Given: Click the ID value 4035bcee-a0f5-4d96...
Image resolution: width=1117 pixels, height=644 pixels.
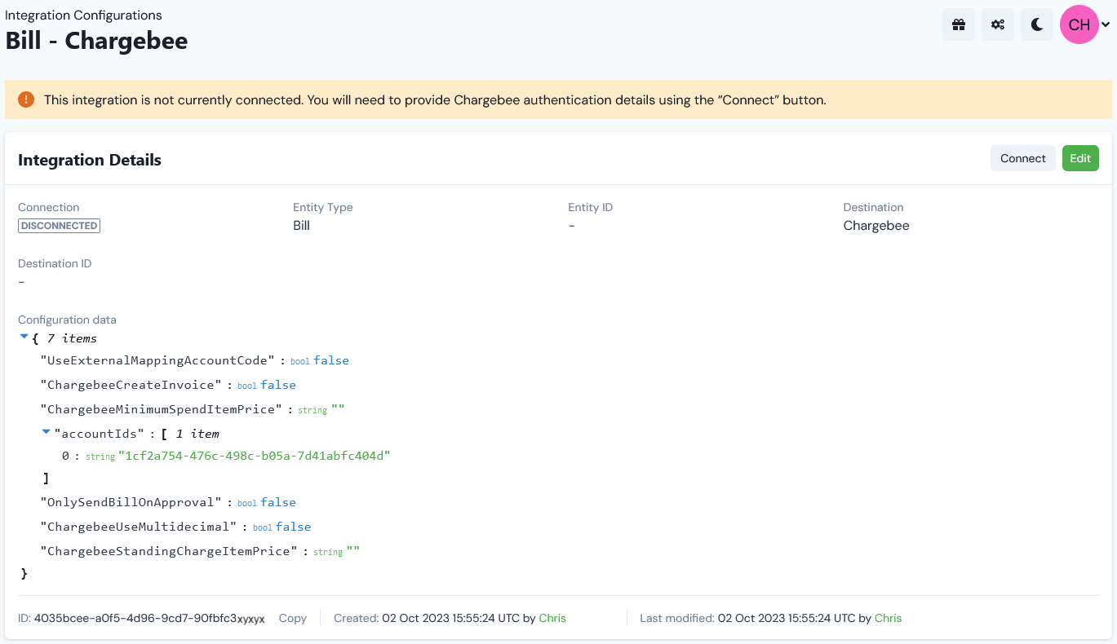Looking at the screenshot, I should pyautogui.click(x=149, y=618).
